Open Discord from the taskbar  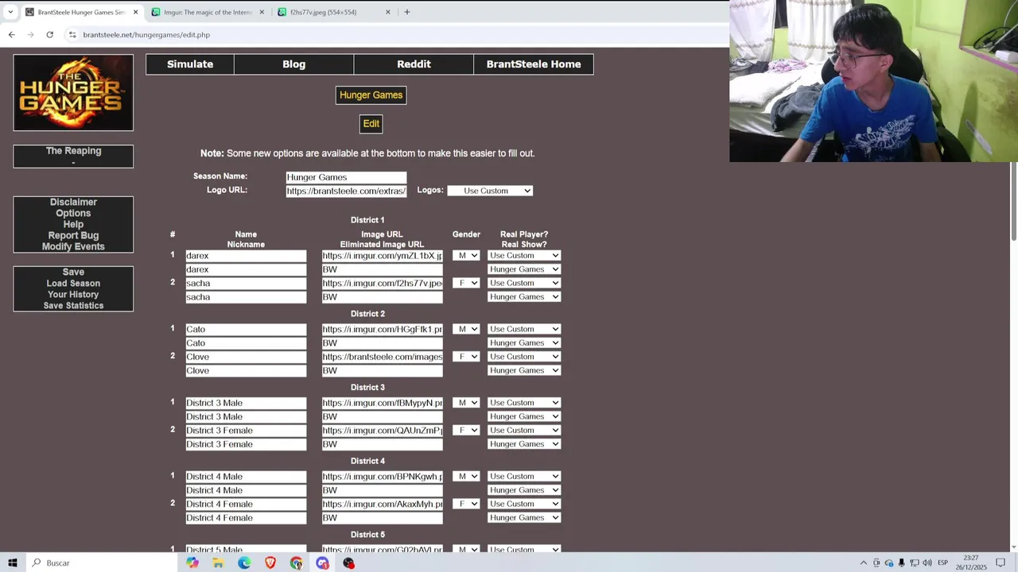[322, 562]
